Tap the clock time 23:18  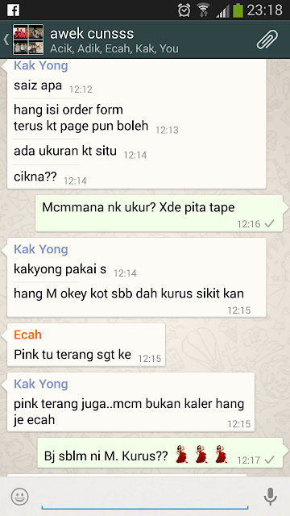265,10
